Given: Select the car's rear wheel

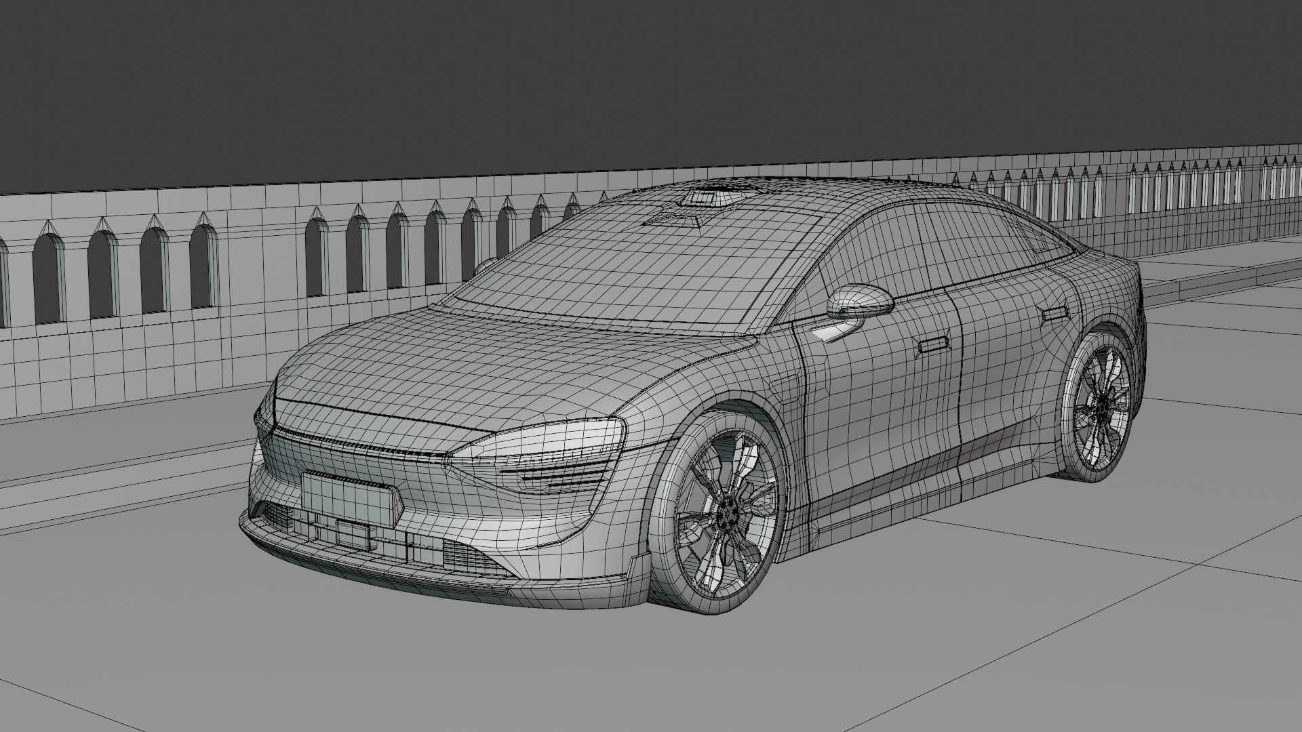Looking at the screenshot, I should (1099, 405).
